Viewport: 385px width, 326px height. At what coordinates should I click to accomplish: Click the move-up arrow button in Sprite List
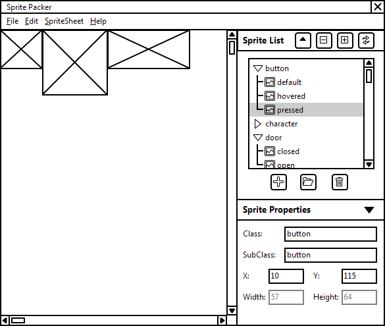point(303,40)
